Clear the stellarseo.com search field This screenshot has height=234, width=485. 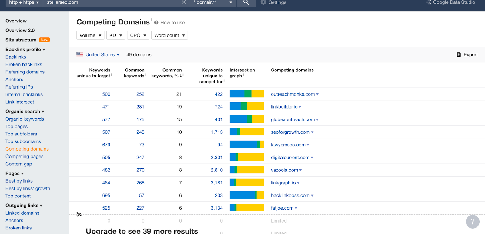pyautogui.click(x=184, y=2)
